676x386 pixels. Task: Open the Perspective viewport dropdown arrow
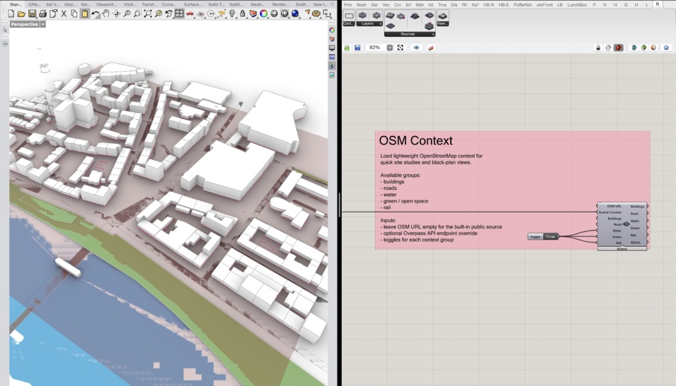(43, 24)
